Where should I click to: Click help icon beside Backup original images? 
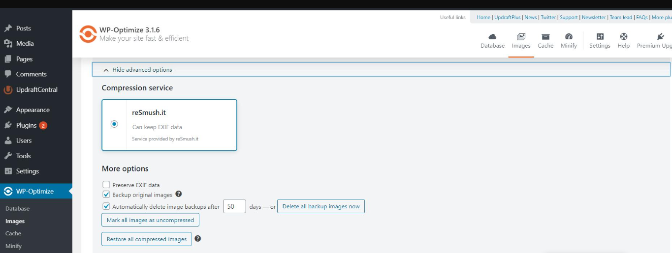[179, 194]
